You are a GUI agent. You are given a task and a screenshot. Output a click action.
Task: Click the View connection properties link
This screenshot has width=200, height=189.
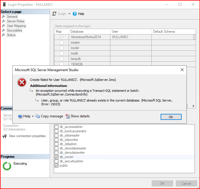click(x=27, y=136)
